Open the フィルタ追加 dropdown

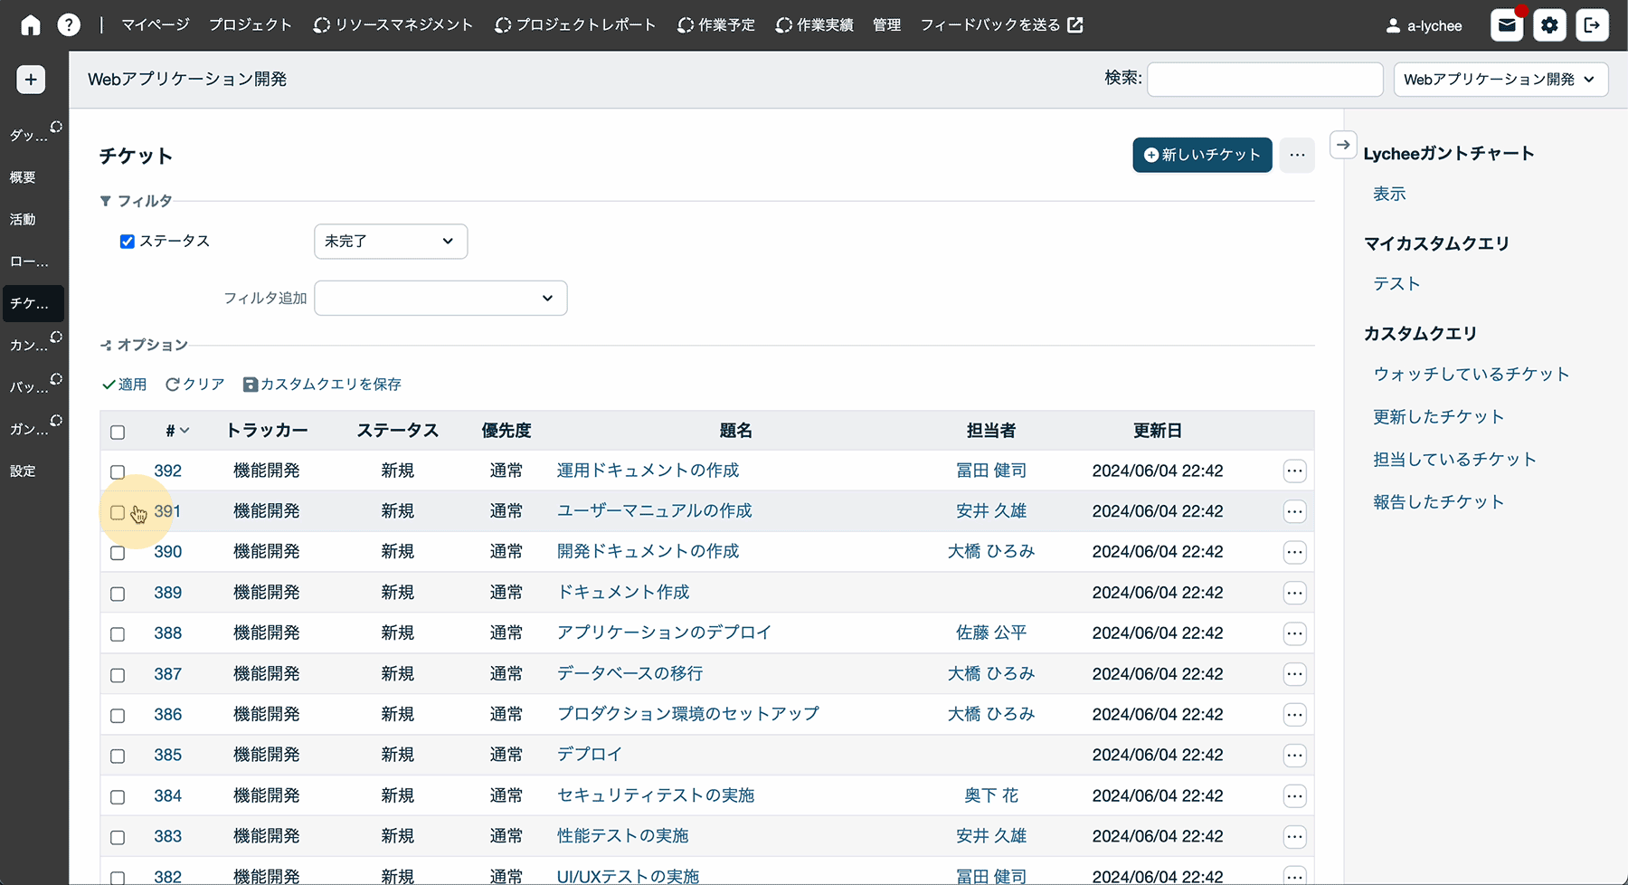(440, 299)
